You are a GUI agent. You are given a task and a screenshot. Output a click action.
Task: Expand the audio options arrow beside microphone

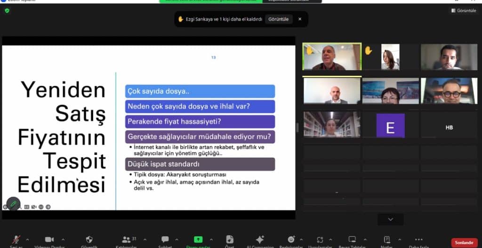pyautogui.click(x=27, y=239)
